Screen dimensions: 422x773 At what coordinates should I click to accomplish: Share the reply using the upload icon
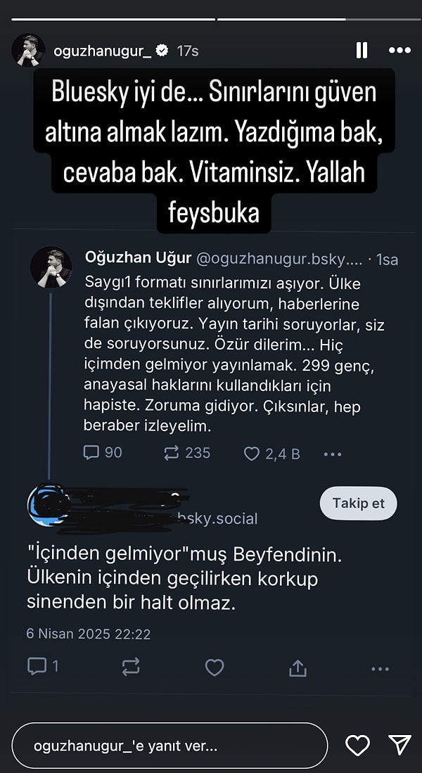pyautogui.click(x=298, y=667)
